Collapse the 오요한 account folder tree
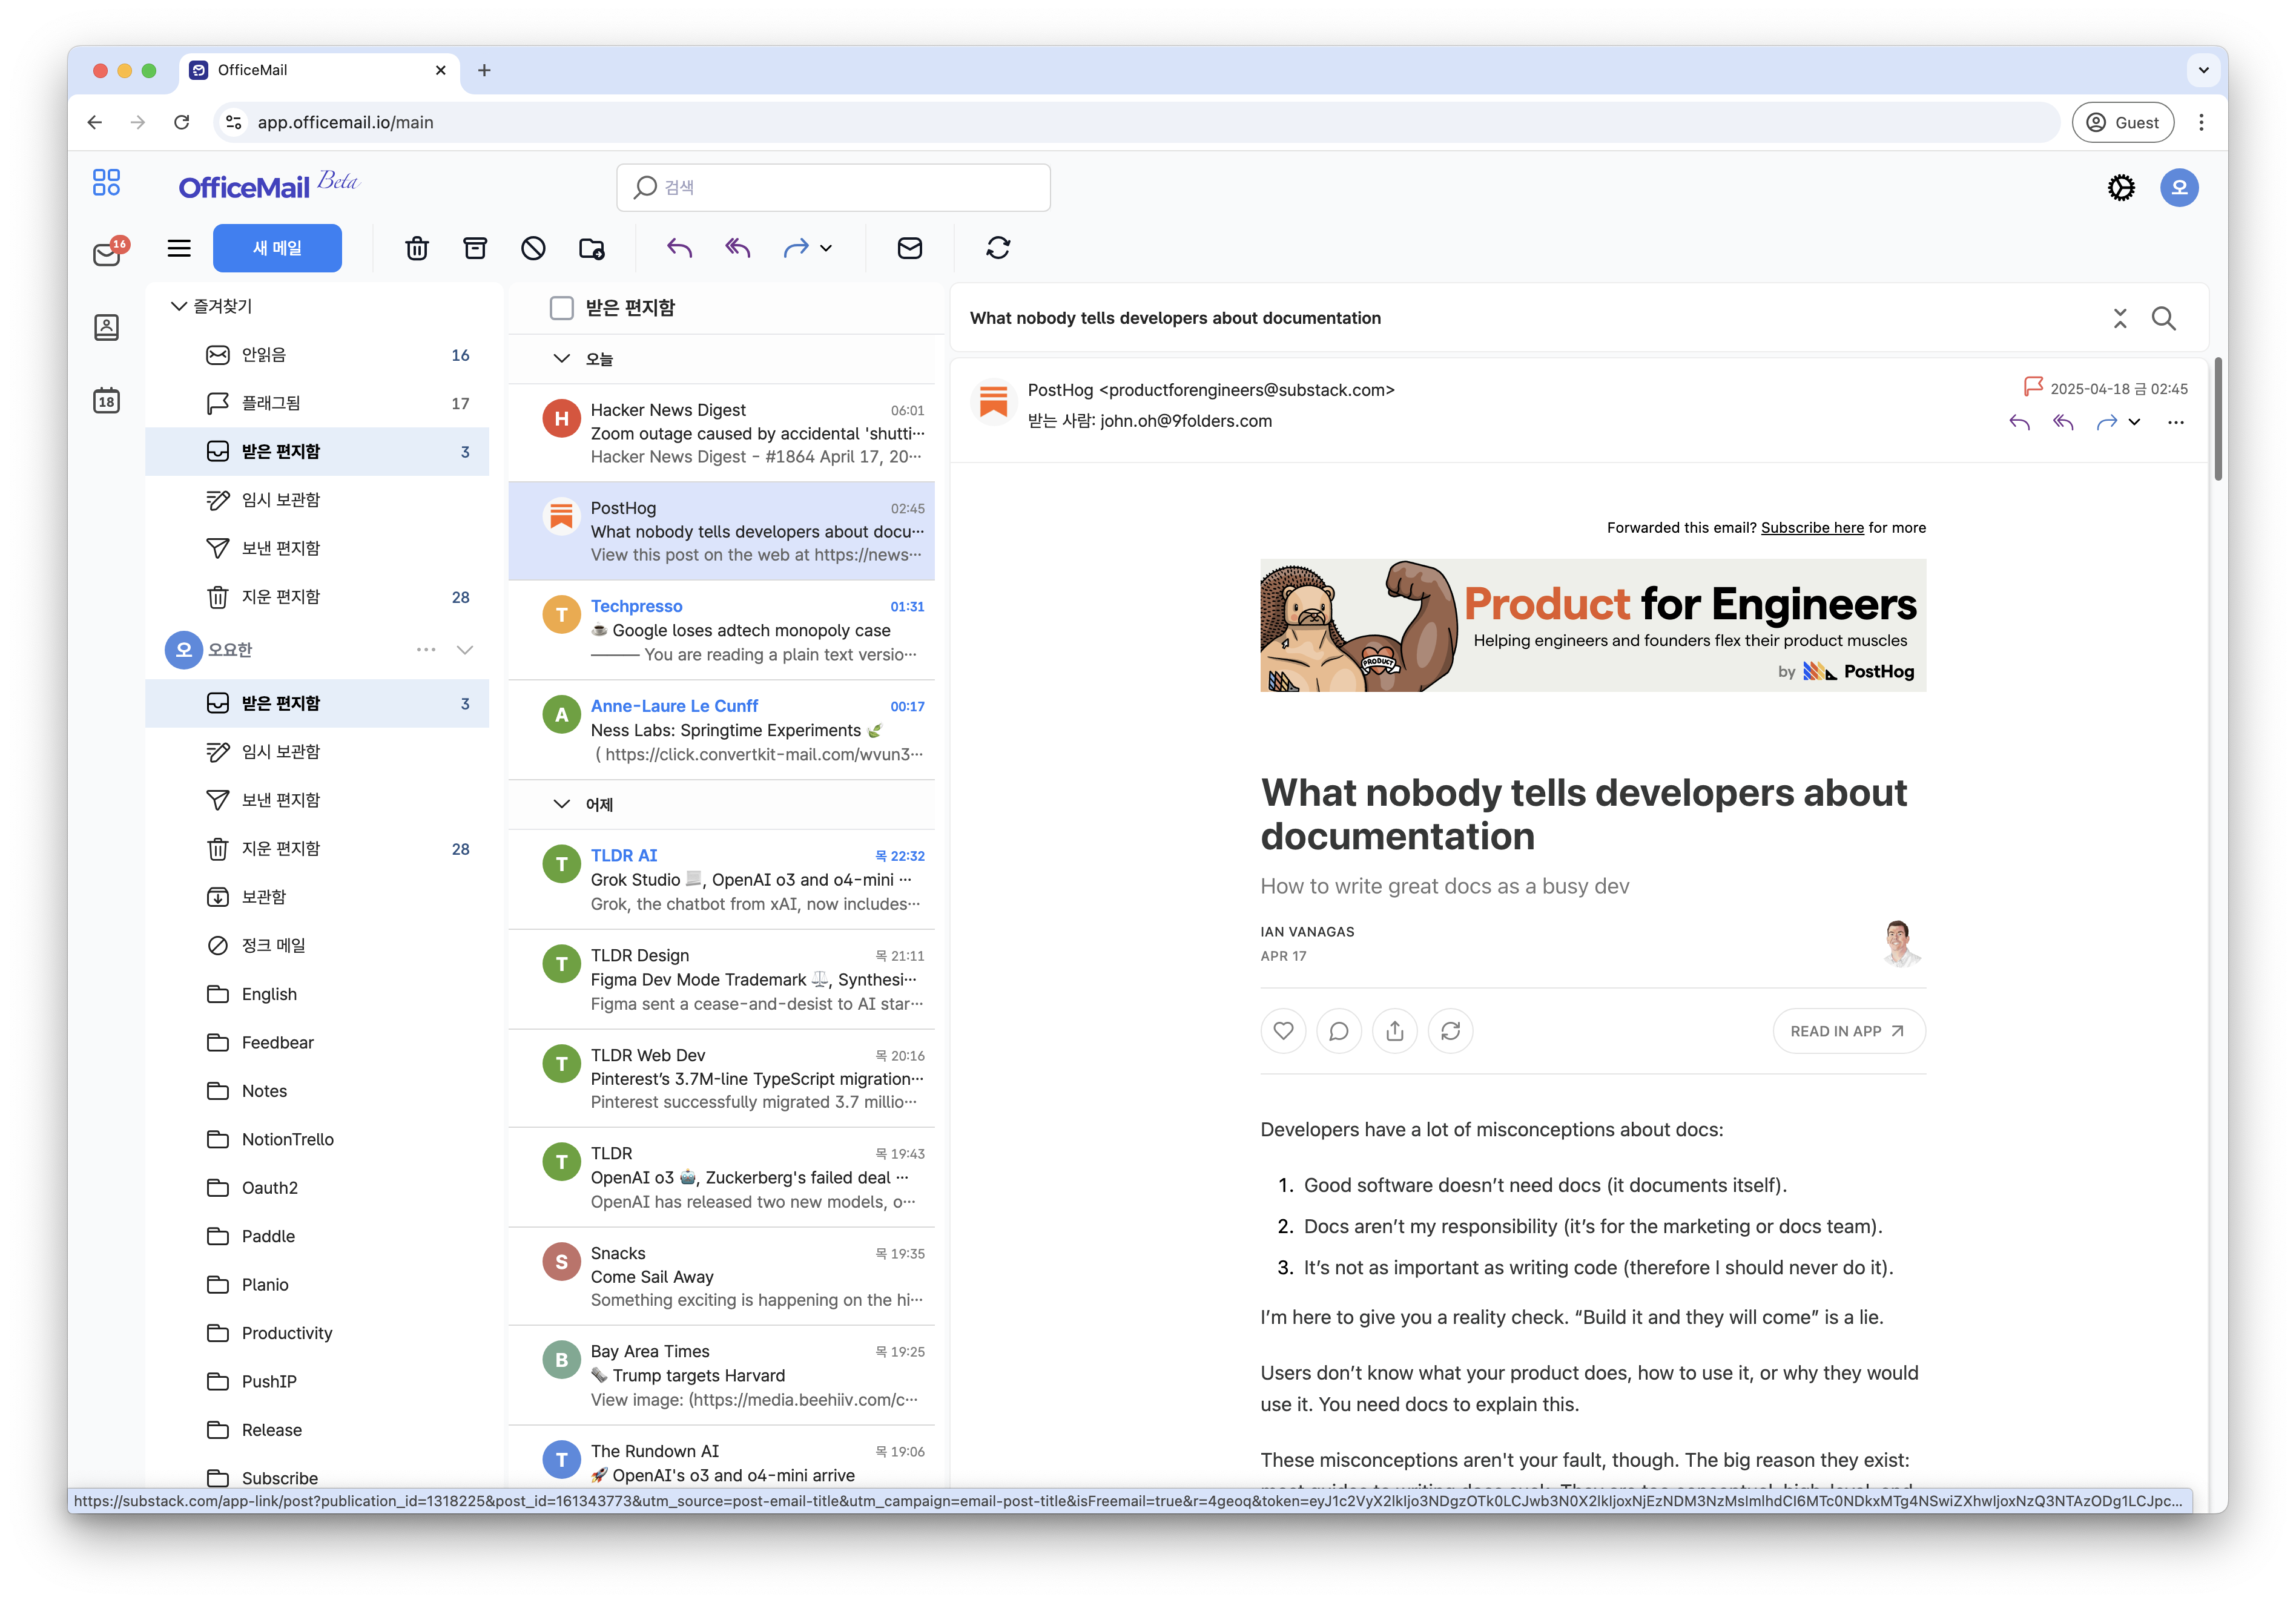The width and height of the screenshot is (2296, 1603). click(465, 650)
